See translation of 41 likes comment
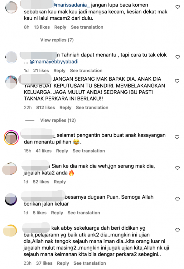Screen dimensions: 184x269 (x=89, y=151)
